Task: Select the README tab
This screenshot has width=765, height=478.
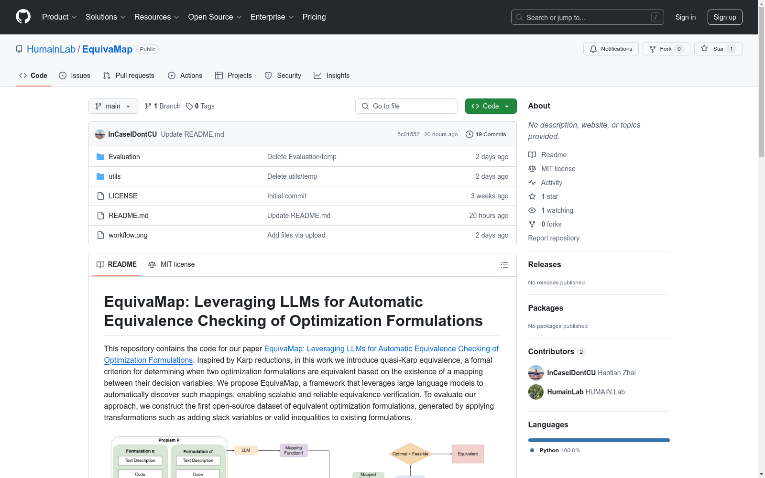Action: tap(117, 264)
